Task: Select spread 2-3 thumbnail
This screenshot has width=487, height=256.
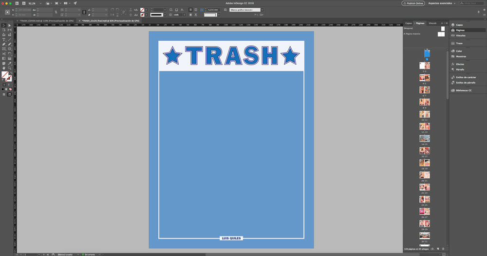Action: (x=425, y=66)
